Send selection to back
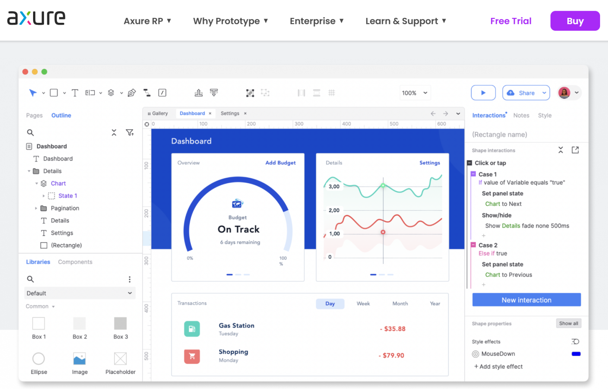 tap(214, 93)
